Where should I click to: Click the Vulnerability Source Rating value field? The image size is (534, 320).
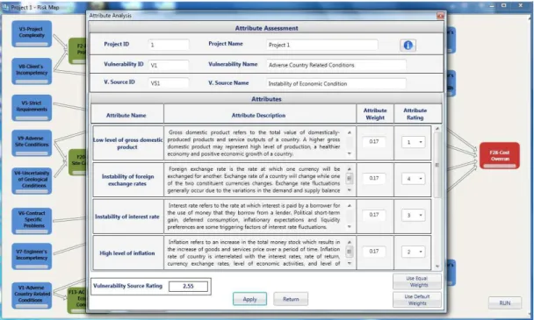(188, 287)
